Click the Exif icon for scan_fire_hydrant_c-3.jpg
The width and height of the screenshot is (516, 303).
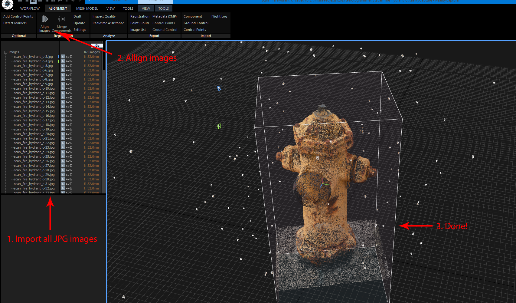[68, 57]
